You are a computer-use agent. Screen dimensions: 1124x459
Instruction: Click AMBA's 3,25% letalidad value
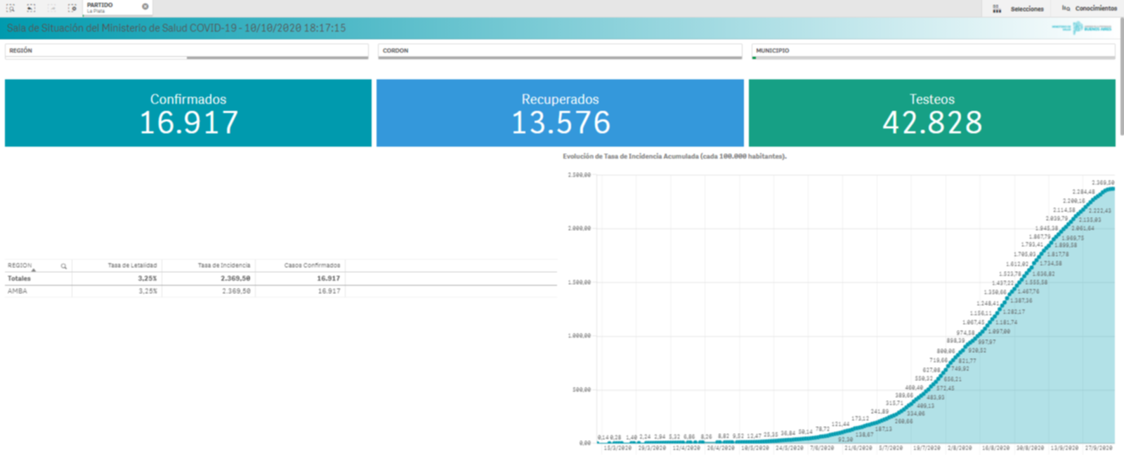[x=148, y=291]
